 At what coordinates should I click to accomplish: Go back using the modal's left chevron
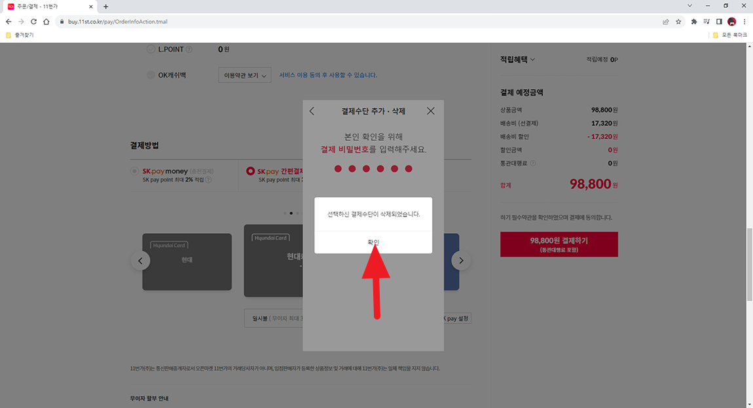tap(312, 111)
